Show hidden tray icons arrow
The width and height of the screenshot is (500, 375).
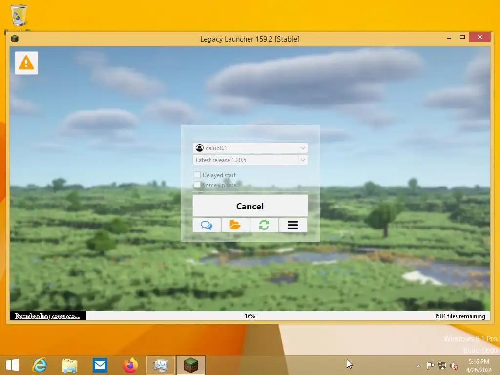pyautogui.click(x=418, y=366)
